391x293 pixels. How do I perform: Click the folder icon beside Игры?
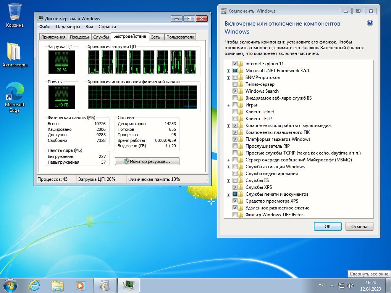tap(241, 105)
